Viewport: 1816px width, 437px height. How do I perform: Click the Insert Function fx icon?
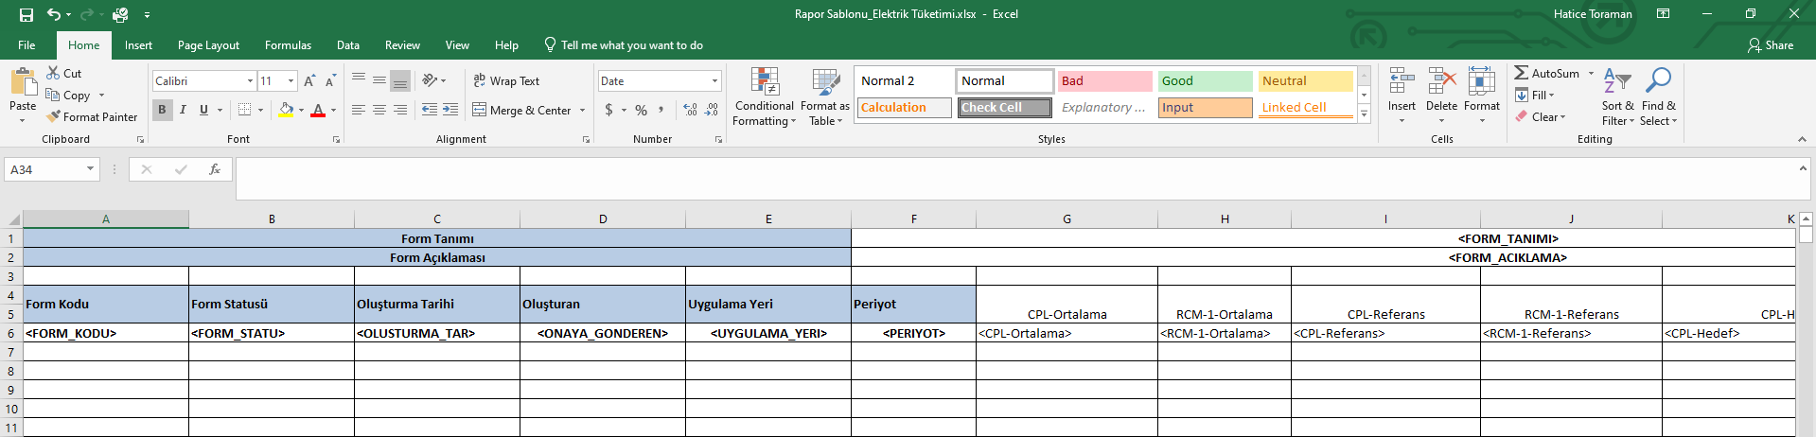(215, 169)
